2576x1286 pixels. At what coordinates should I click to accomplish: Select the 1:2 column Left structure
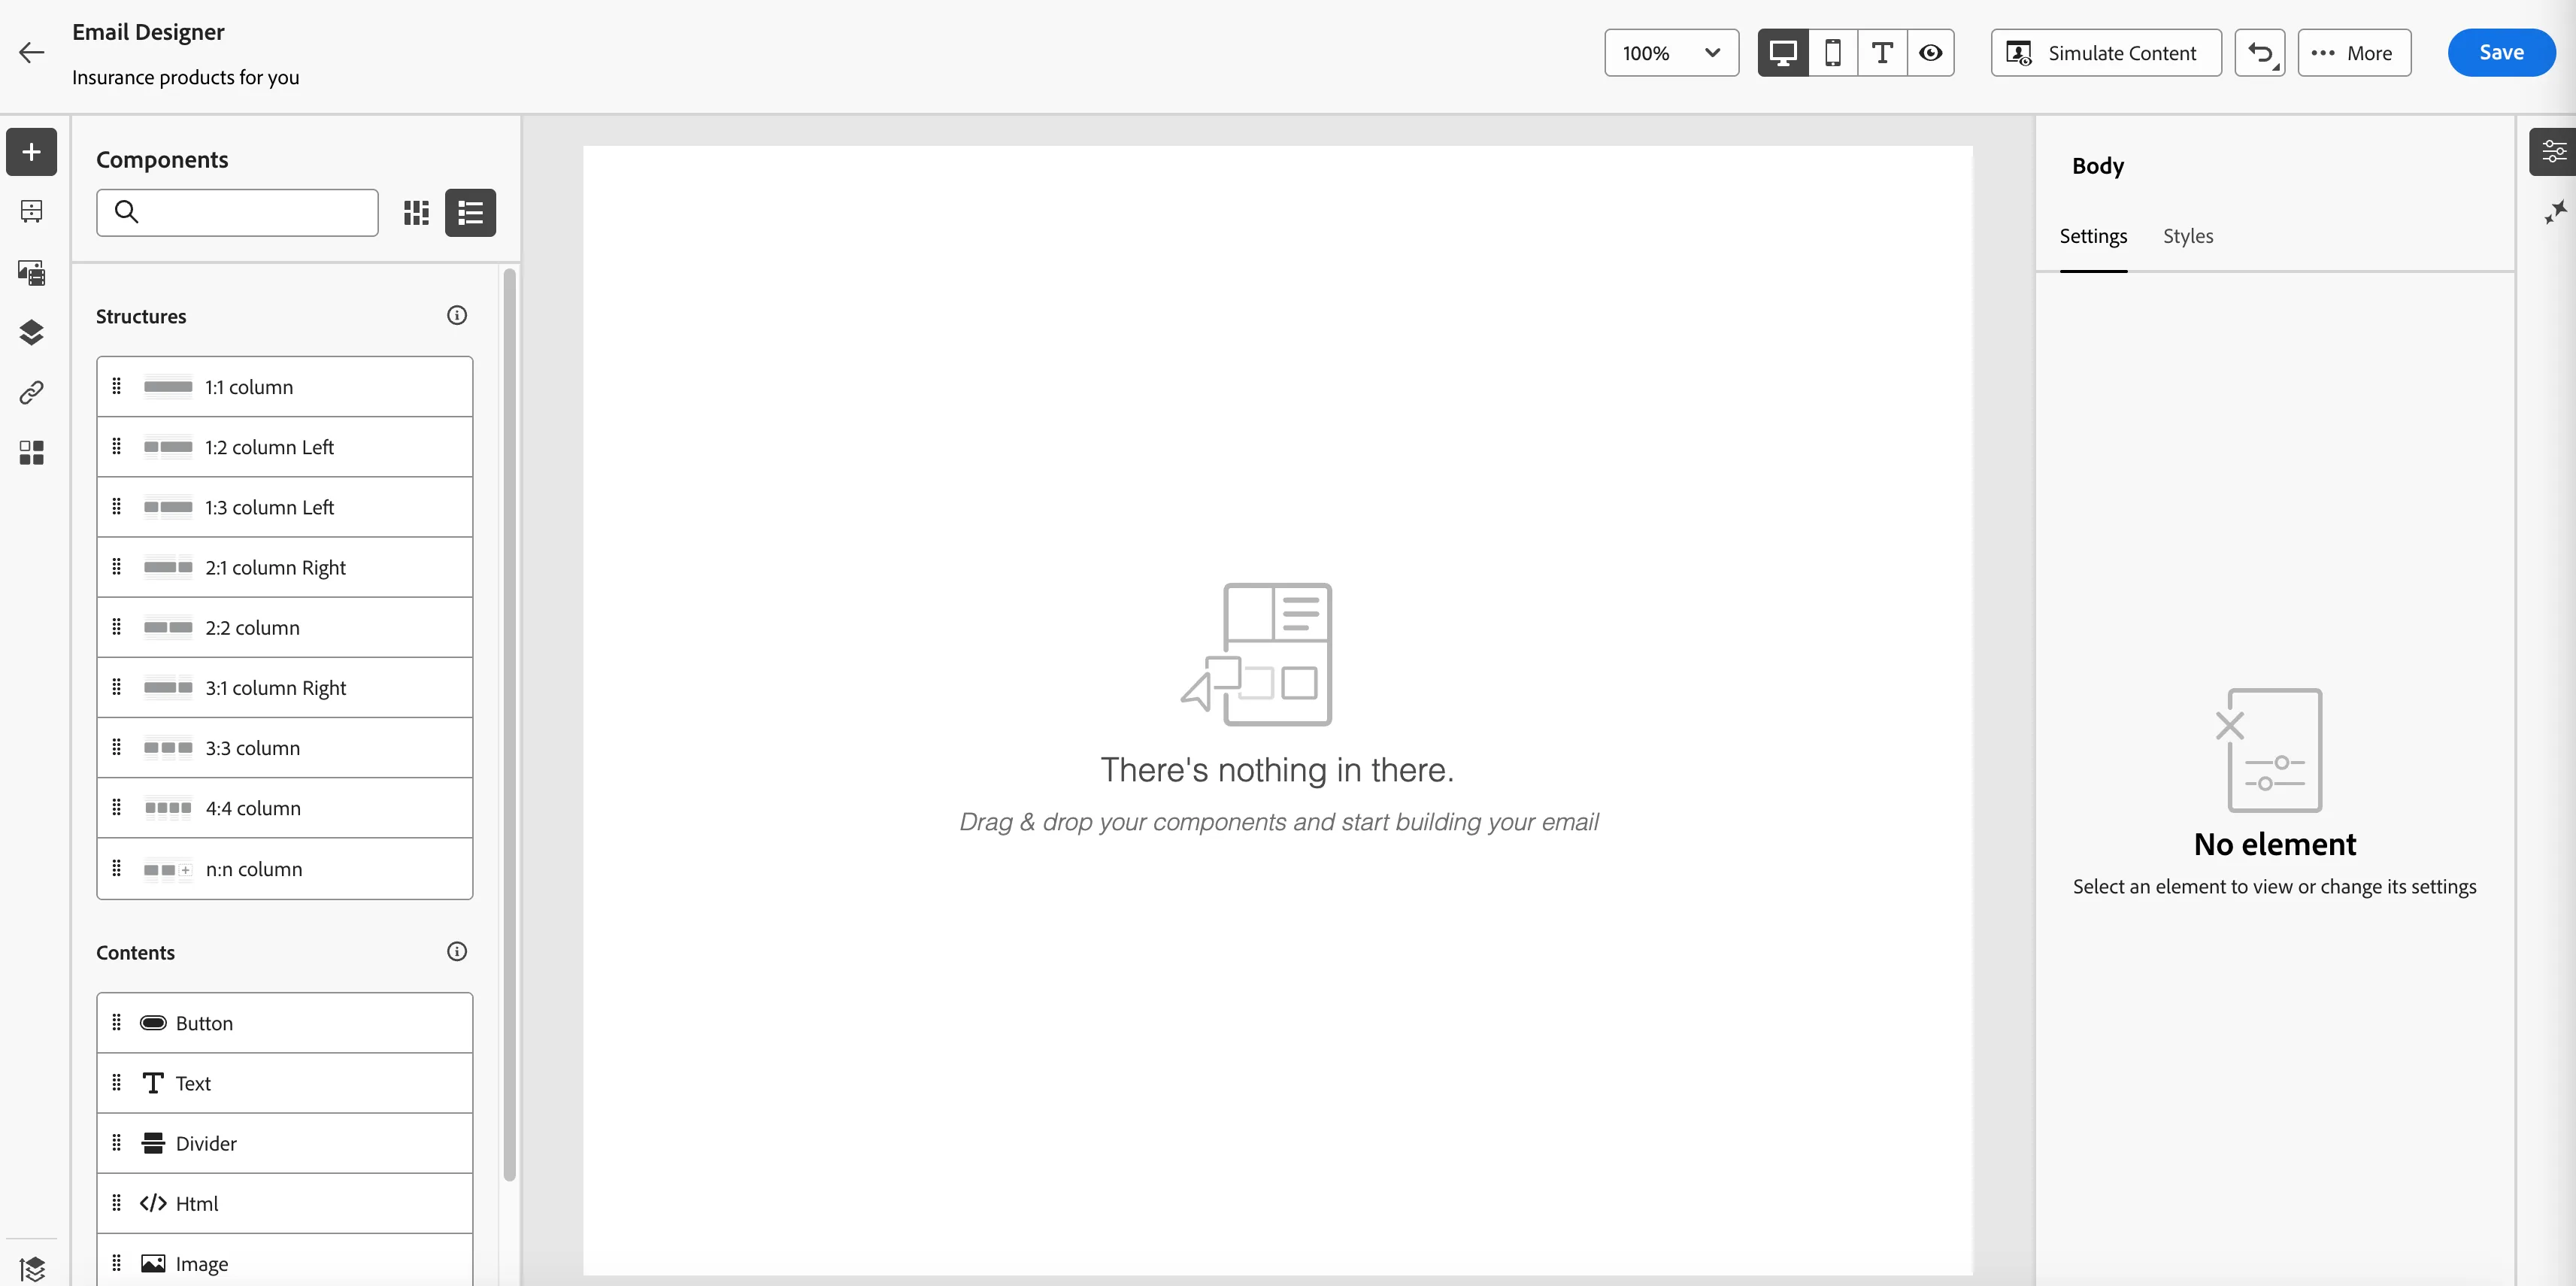click(284, 447)
